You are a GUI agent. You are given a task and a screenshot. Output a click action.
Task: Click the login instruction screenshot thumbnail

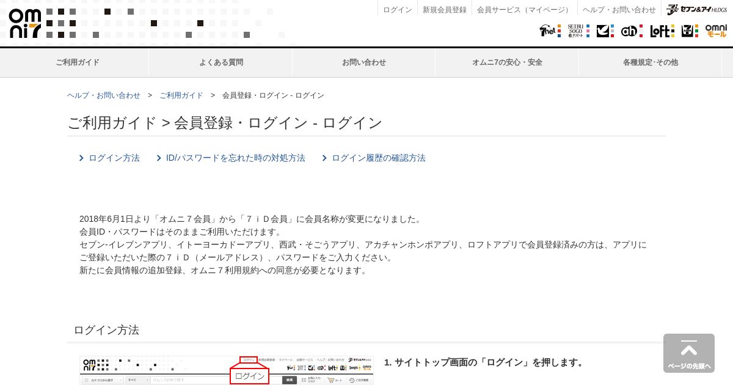(227, 370)
